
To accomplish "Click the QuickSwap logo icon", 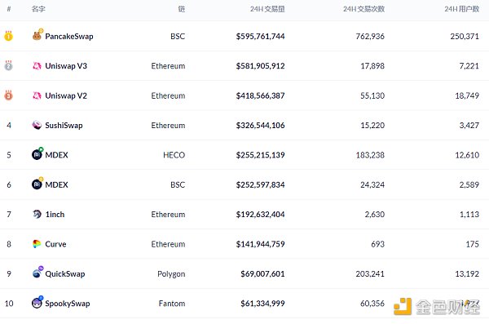I will [37, 272].
